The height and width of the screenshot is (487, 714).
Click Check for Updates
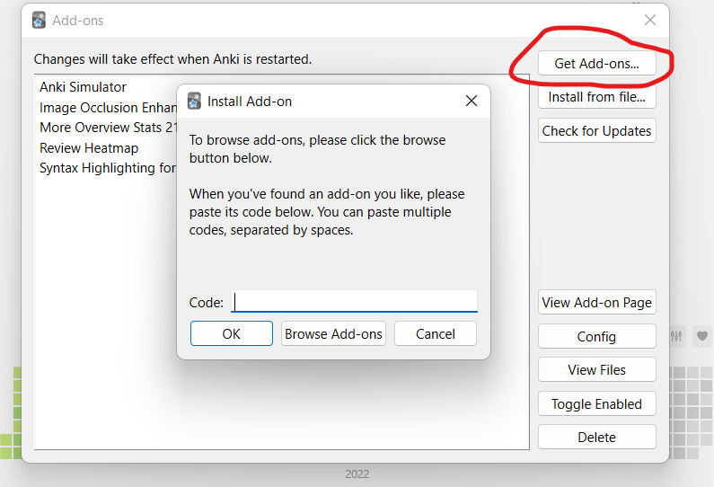coord(596,130)
